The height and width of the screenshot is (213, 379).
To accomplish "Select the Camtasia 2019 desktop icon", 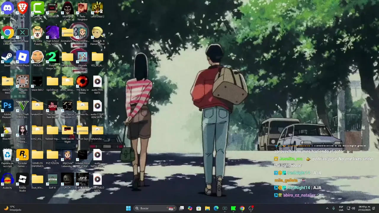I will 37,11.
